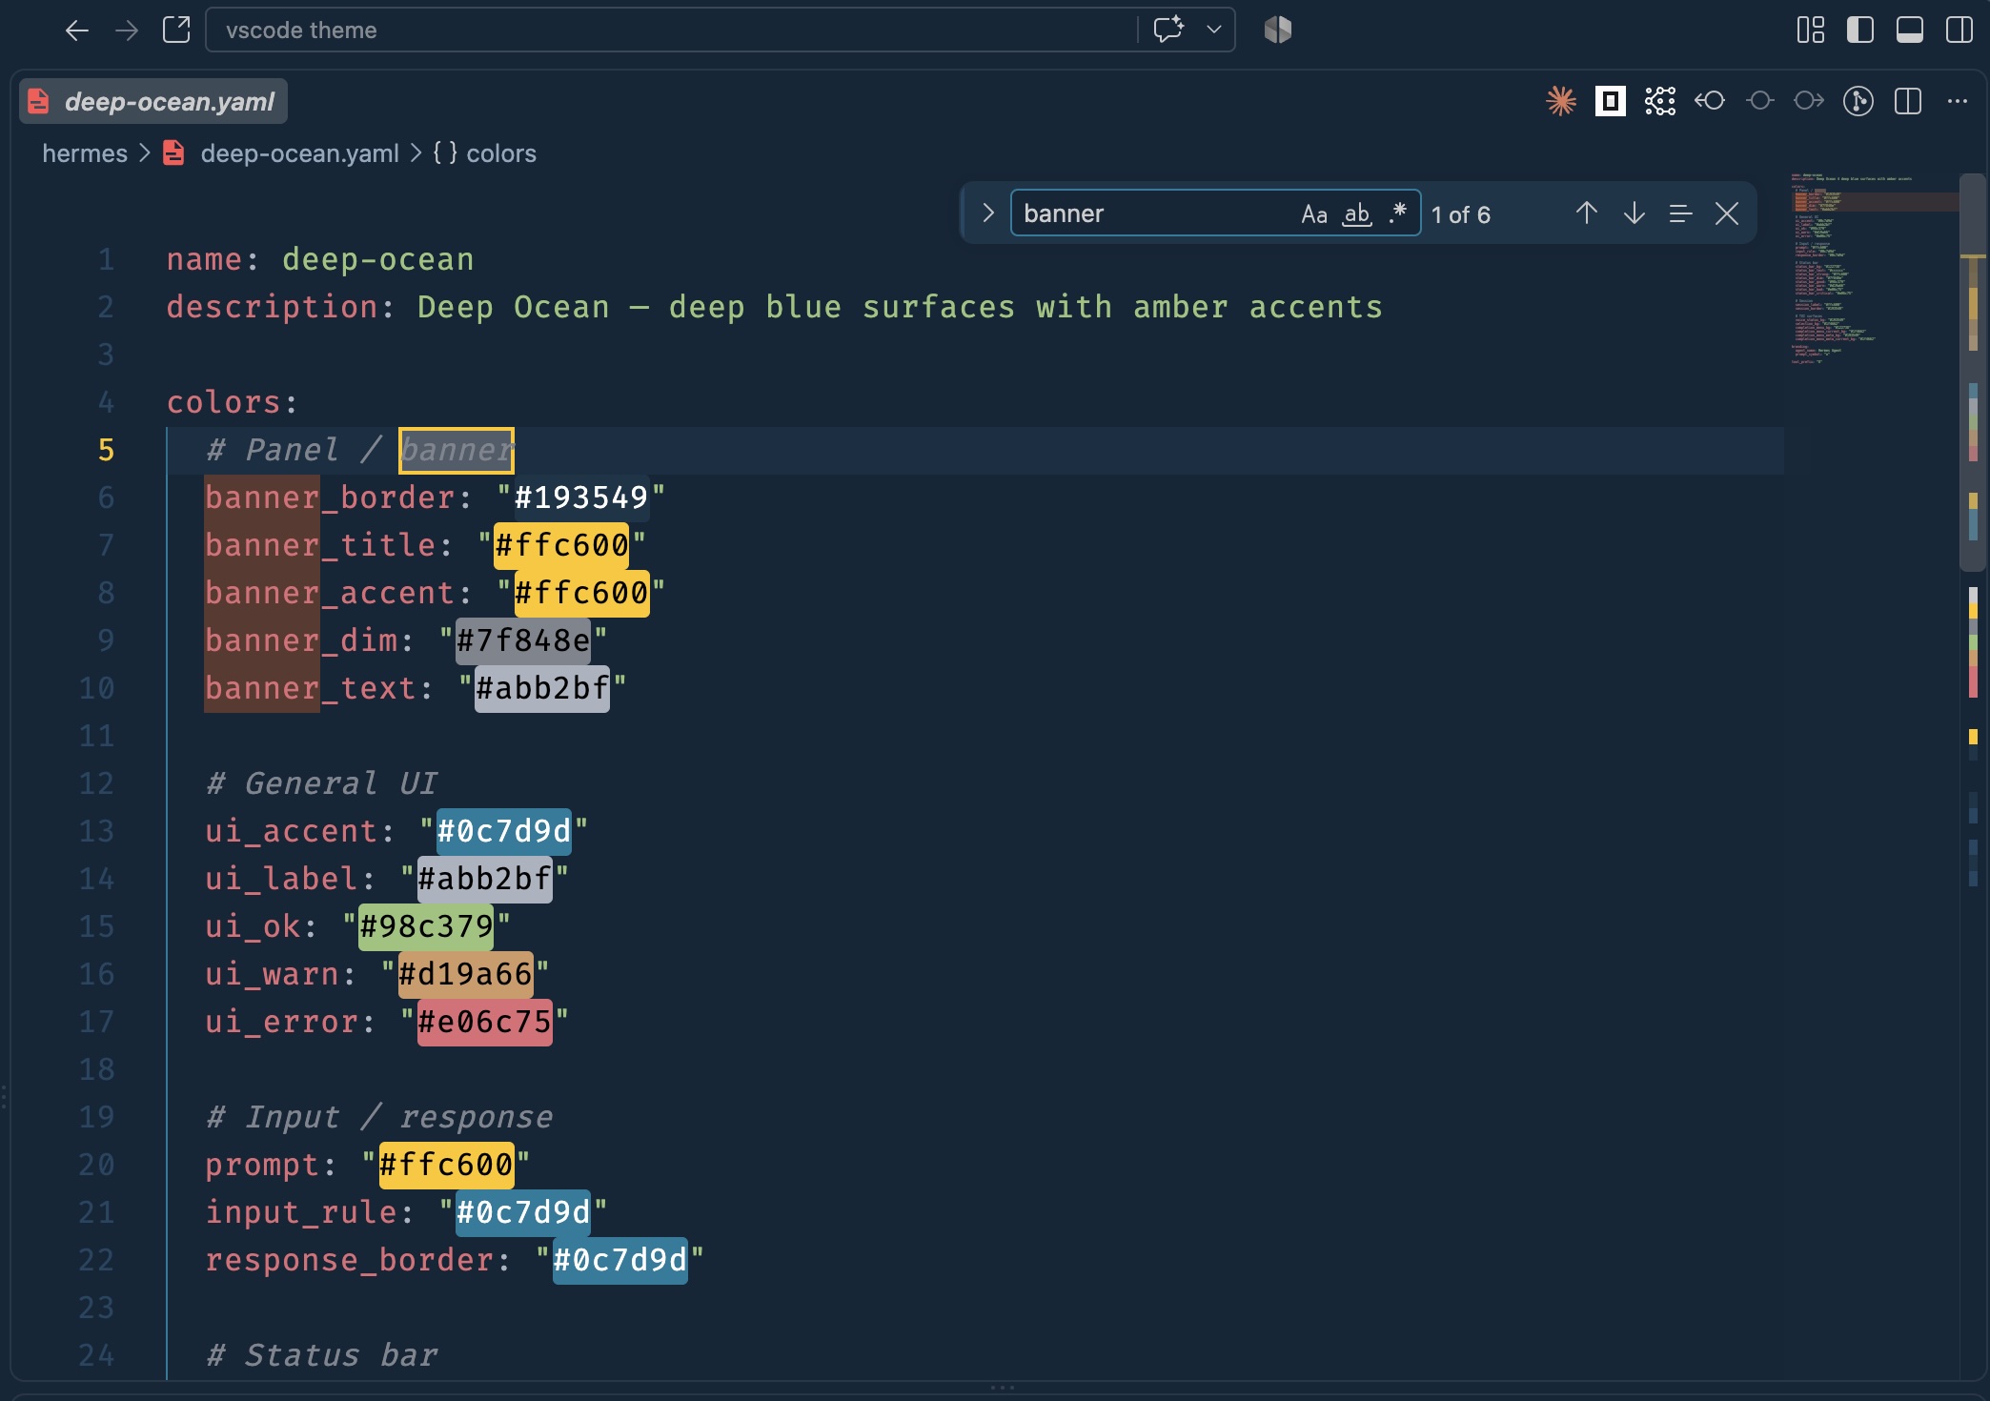Click the 'hermes' breadcrumb
The image size is (1990, 1401).
pos(85,153)
